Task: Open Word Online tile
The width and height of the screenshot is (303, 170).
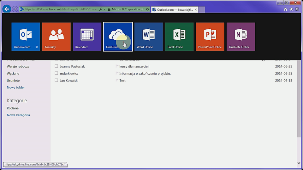Action: (x=149, y=37)
